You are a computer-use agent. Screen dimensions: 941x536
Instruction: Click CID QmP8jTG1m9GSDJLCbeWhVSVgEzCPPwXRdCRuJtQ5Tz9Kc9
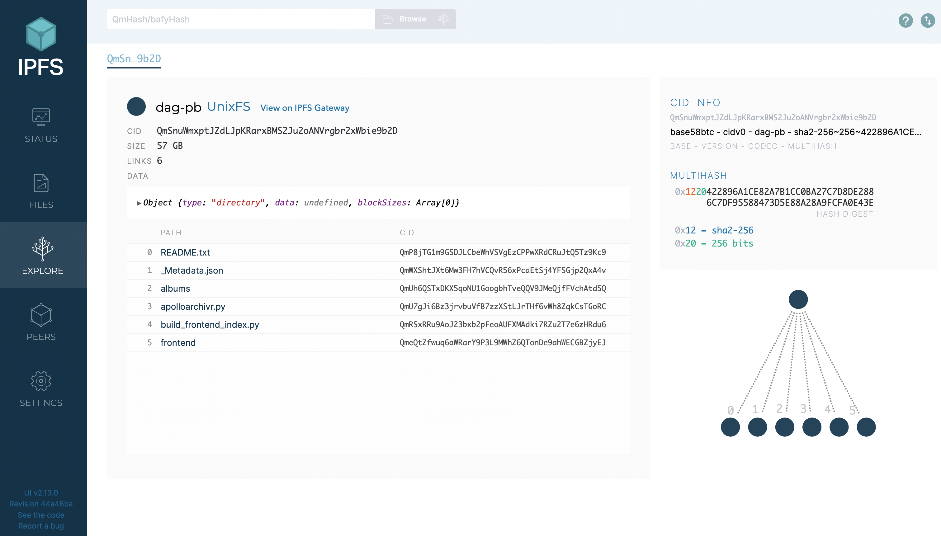(x=503, y=252)
